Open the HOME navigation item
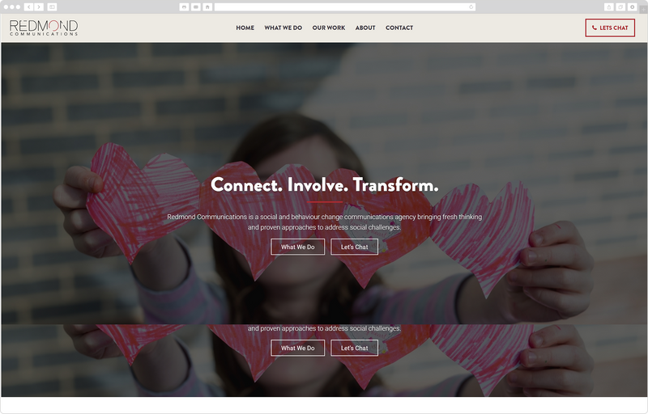Viewport: 648px width, 414px height. click(x=245, y=27)
